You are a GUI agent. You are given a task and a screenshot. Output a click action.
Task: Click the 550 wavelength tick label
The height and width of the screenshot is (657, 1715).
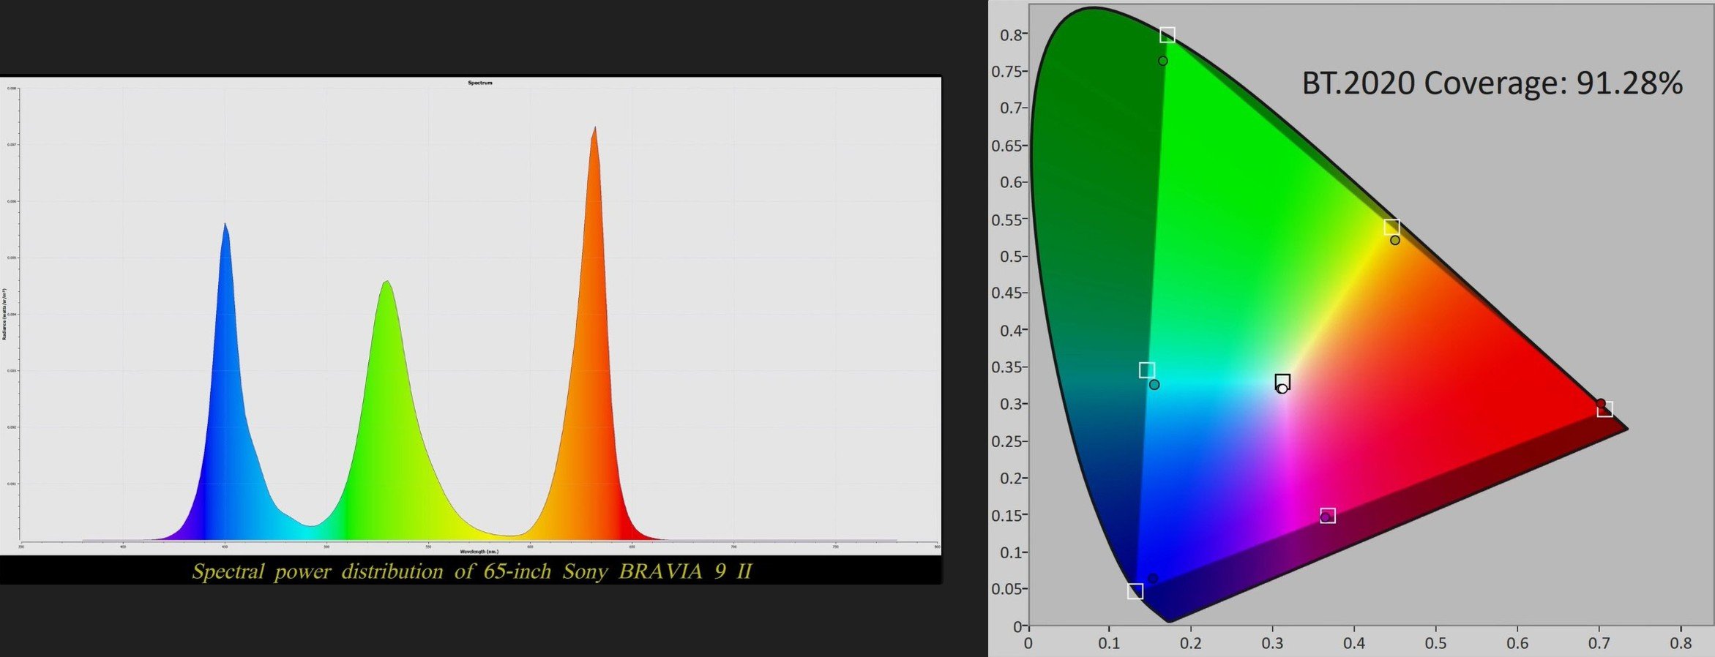click(428, 547)
